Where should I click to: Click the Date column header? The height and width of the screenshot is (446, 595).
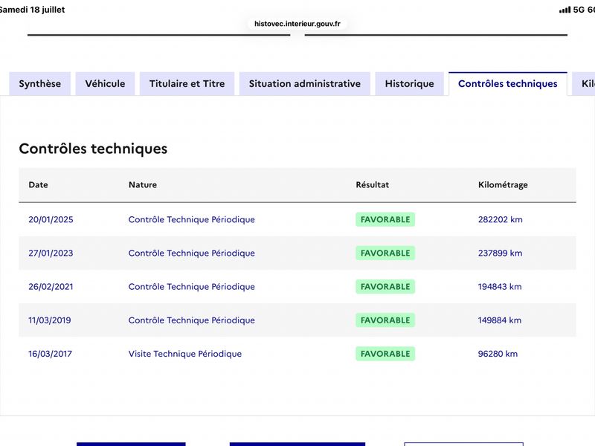pyautogui.click(x=39, y=184)
